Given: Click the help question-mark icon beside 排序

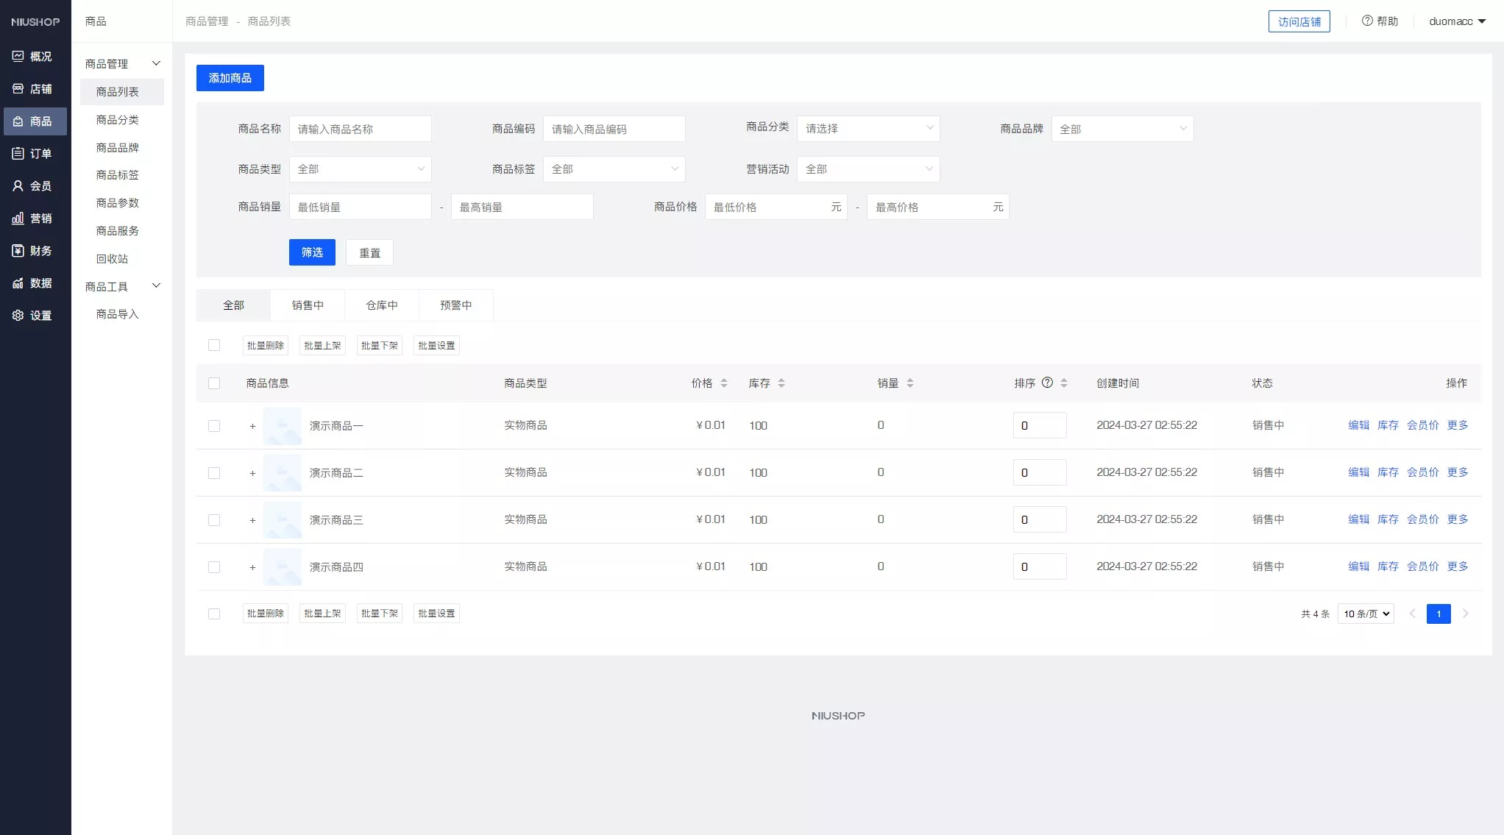Looking at the screenshot, I should (1047, 383).
